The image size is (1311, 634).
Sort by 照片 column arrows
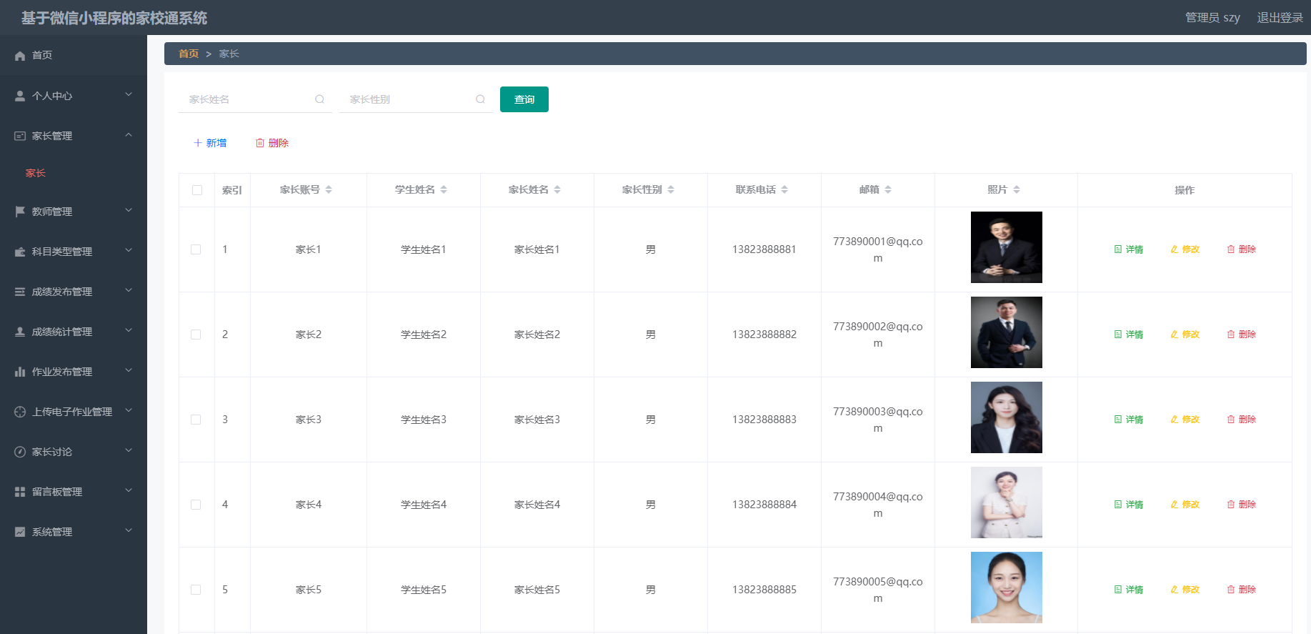(1017, 189)
